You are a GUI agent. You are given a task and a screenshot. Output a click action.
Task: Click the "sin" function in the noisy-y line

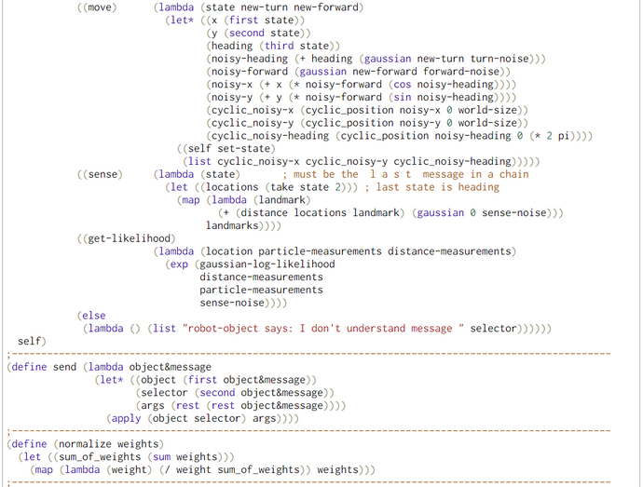point(403,97)
